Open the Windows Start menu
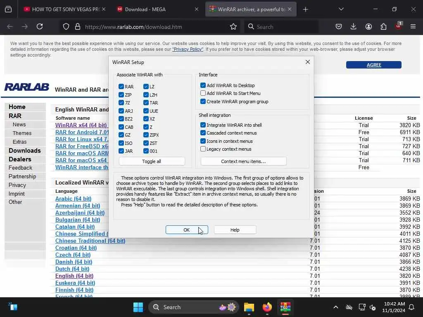This screenshot has width=423, height=317. point(138,307)
